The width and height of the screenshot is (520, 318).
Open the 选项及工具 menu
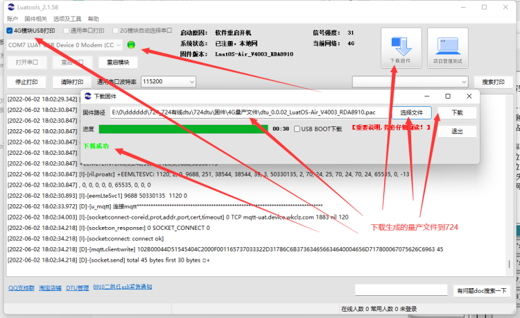point(67,19)
